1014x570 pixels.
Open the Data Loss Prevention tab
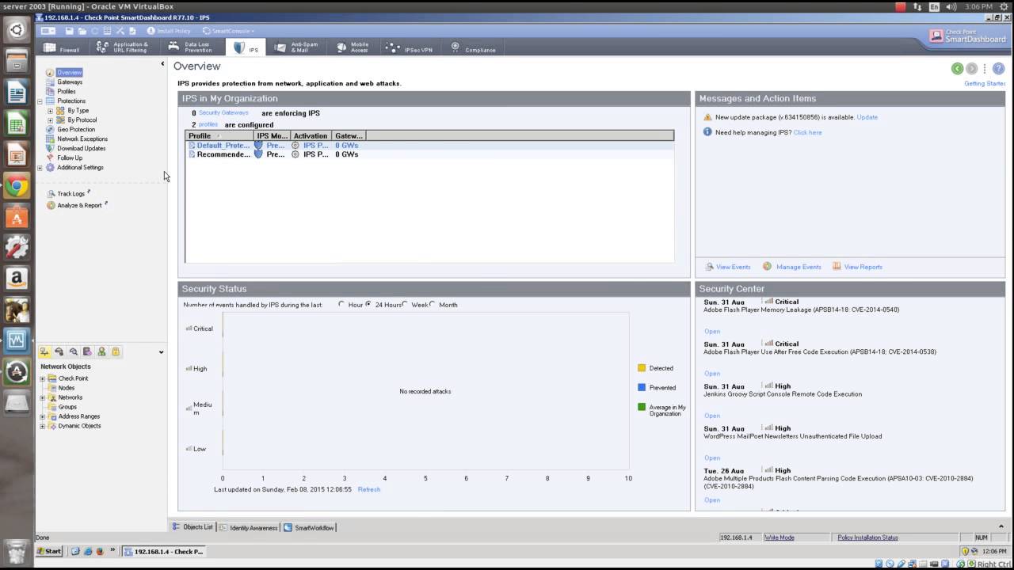191,47
